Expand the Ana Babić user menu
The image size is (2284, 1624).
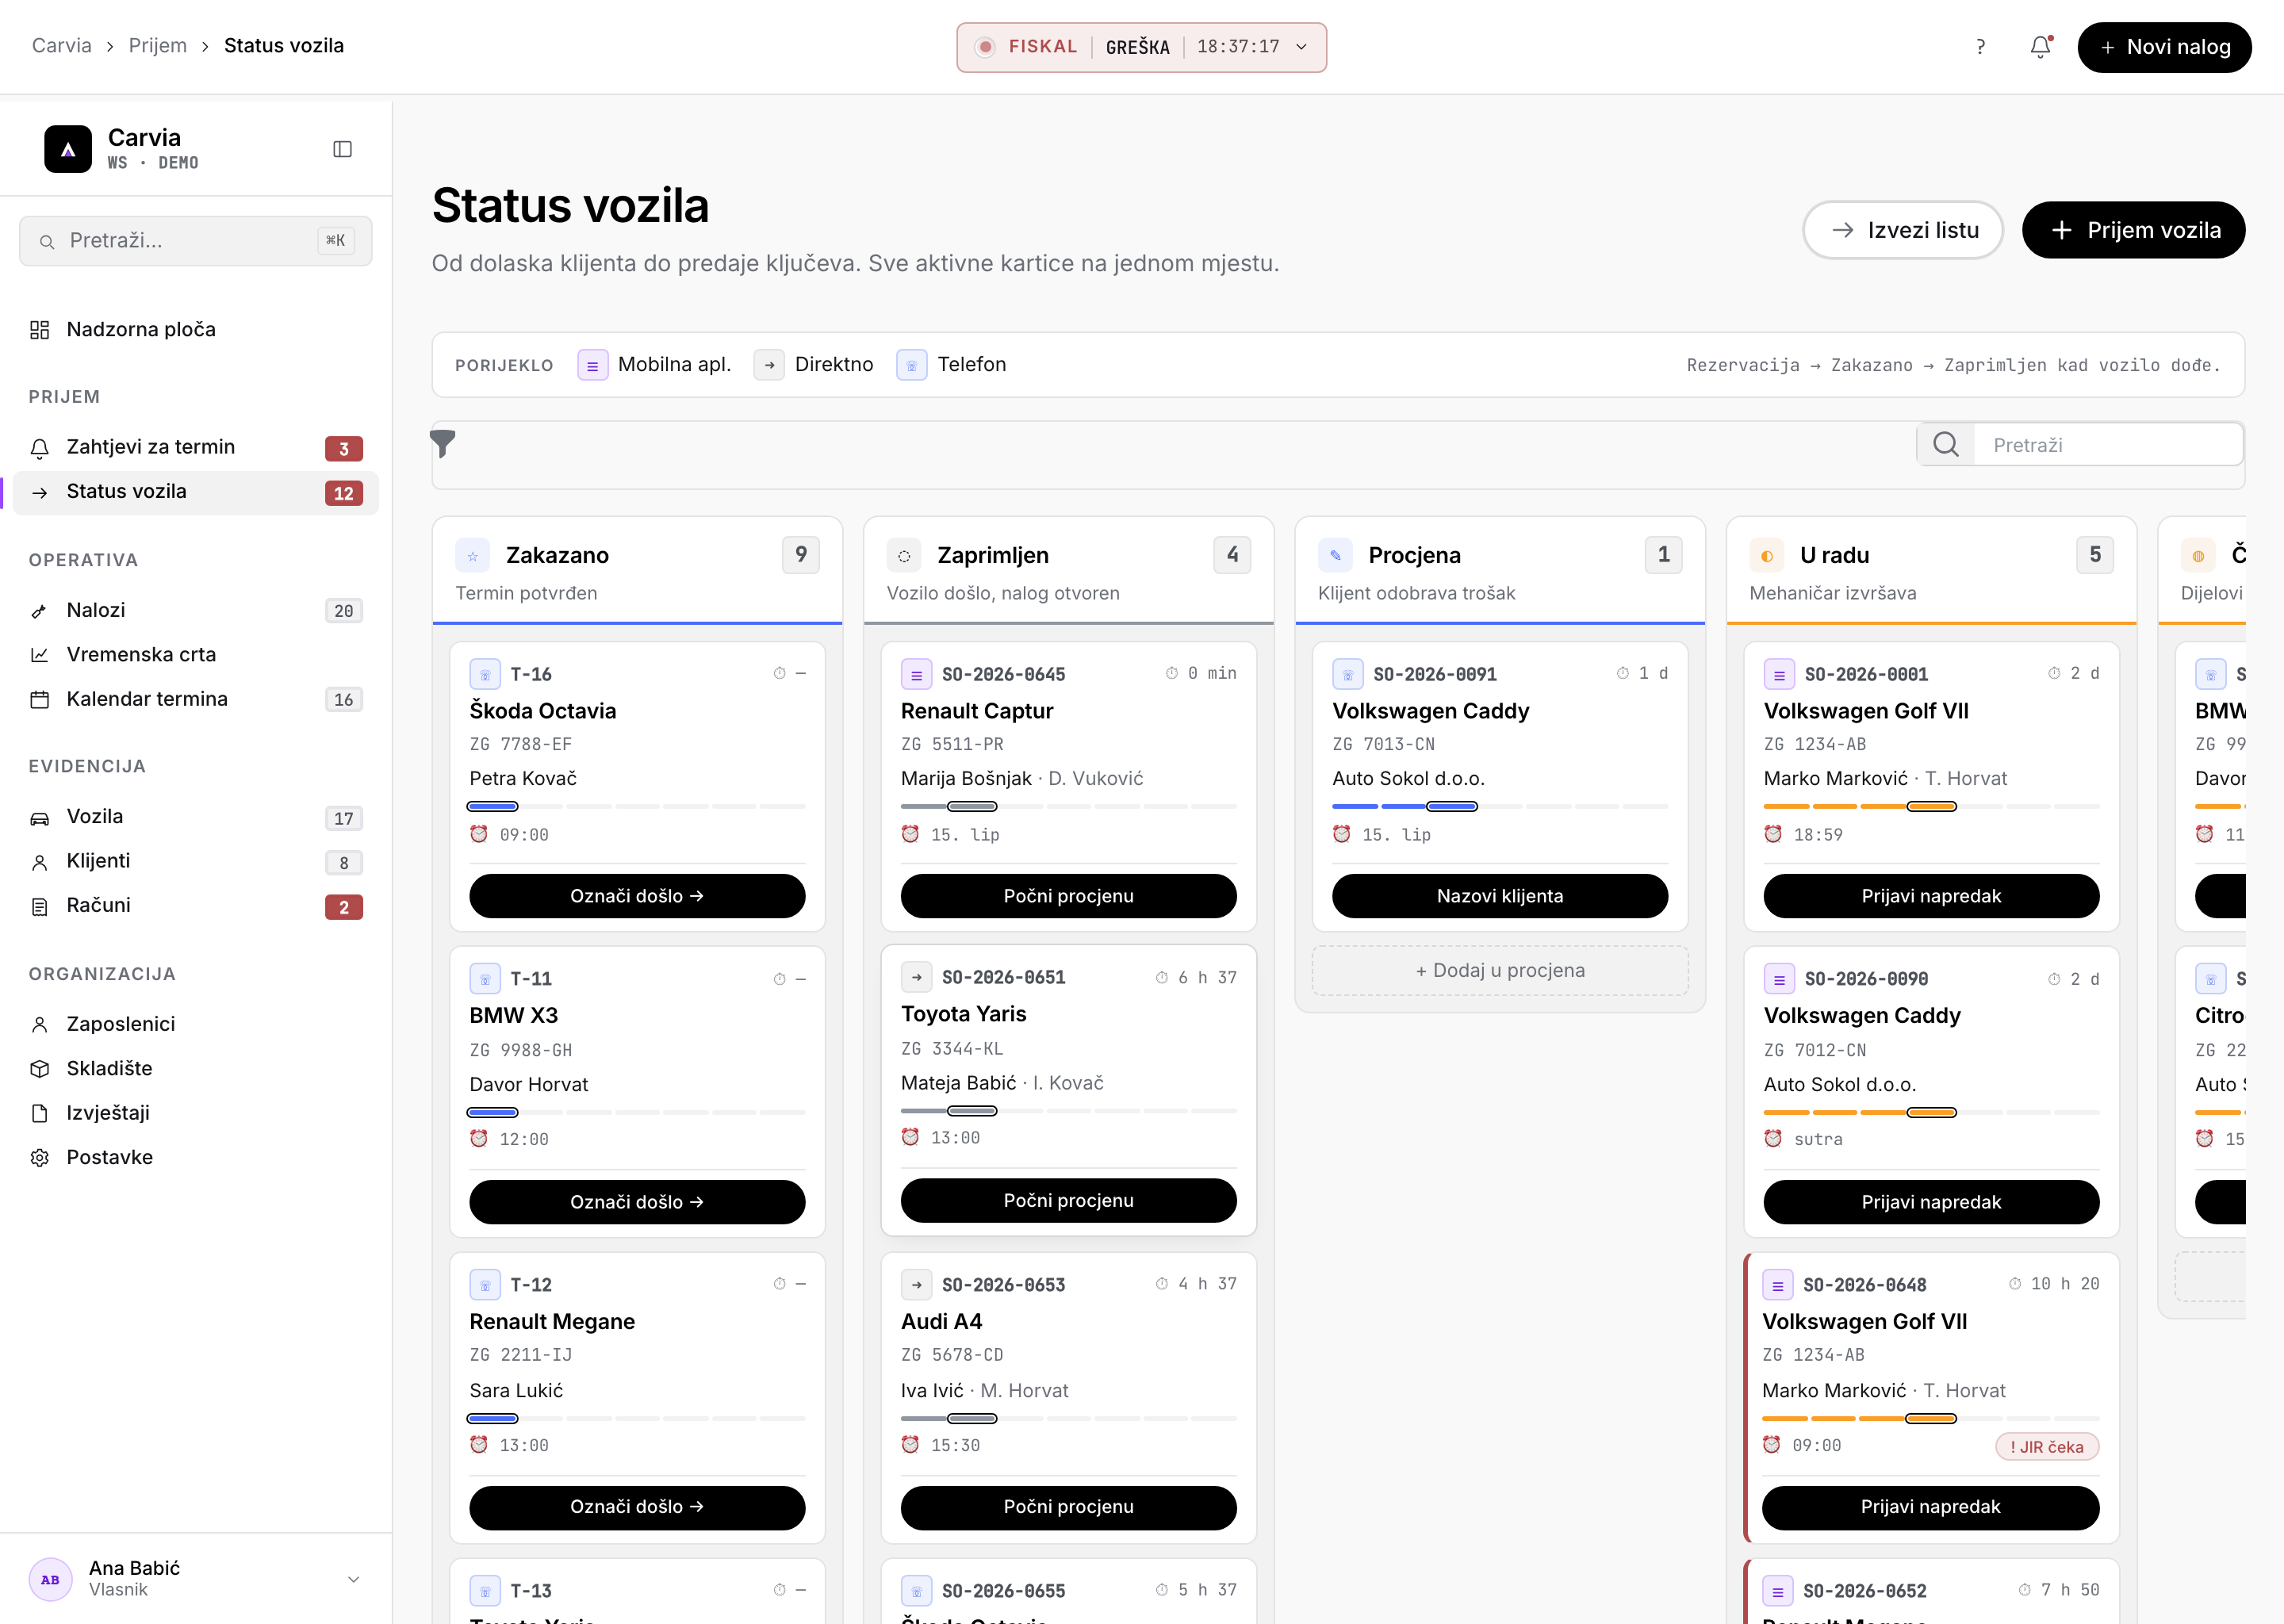(x=353, y=1579)
